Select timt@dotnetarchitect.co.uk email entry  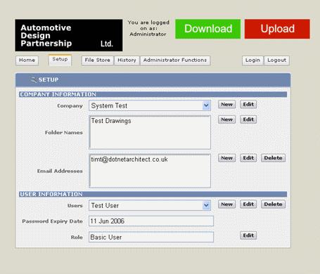click(129, 159)
